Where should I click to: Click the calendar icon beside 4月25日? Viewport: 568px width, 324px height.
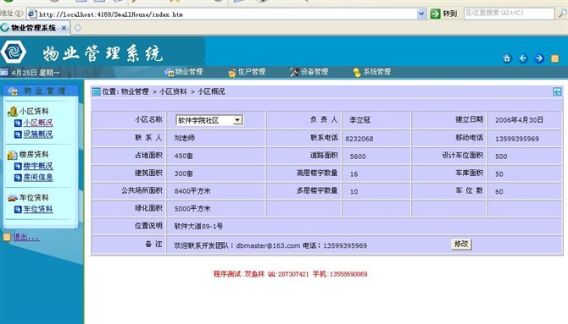click(4, 72)
